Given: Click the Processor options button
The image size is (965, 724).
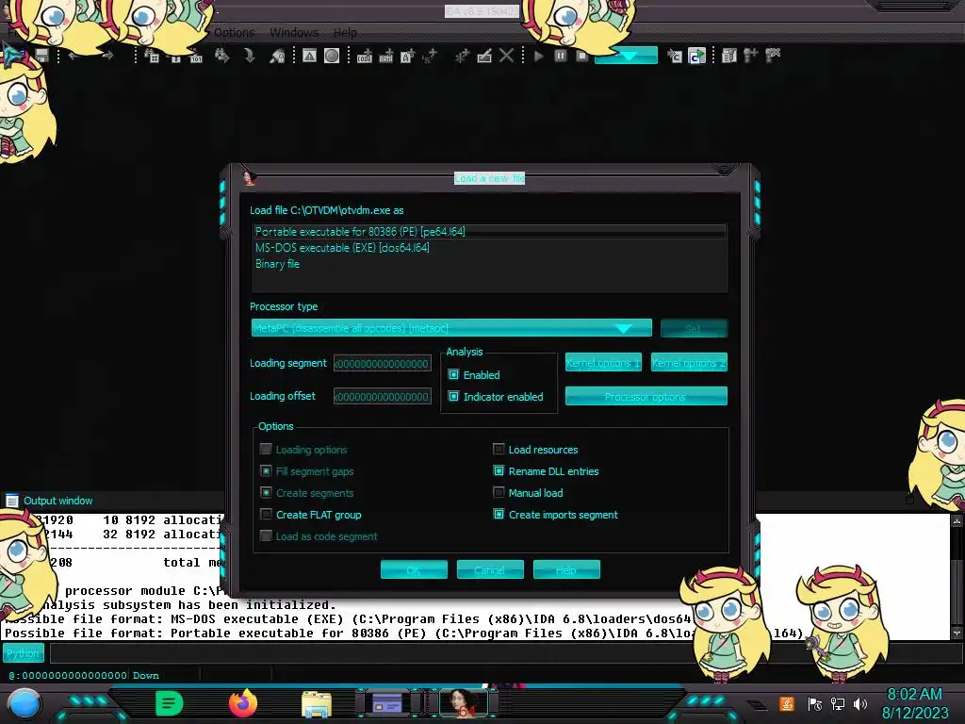Looking at the screenshot, I should pos(646,397).
